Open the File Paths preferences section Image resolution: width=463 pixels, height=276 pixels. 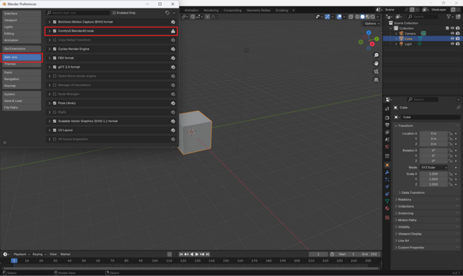tap(21, 108)
